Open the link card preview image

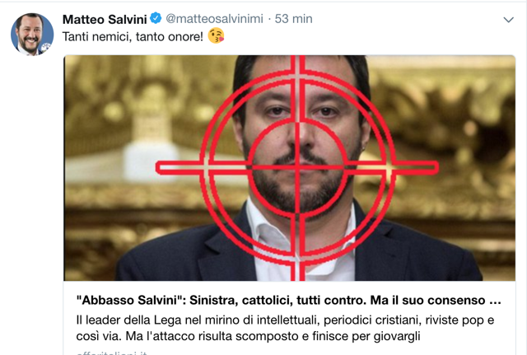[x=289, y=168]
